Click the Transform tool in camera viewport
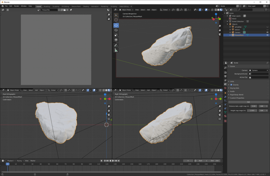 coord(116,40)
